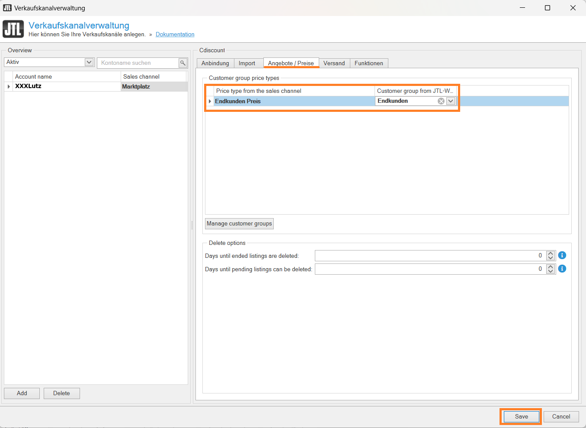586x428 pixels.
Task: Click info icon for pending listings
Action: tap(562, 269)
